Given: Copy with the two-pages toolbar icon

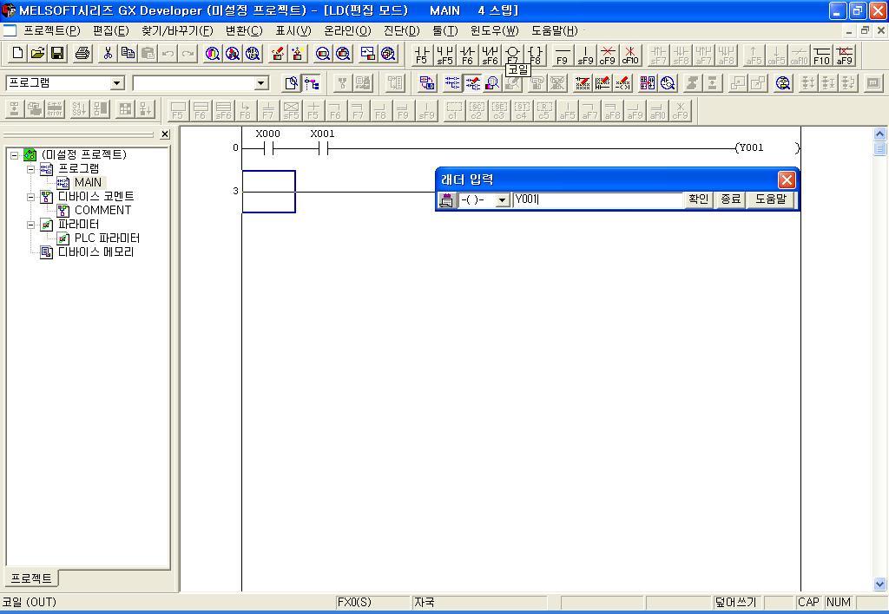Looking at the screenshot, I should click(x=128, y=54).
